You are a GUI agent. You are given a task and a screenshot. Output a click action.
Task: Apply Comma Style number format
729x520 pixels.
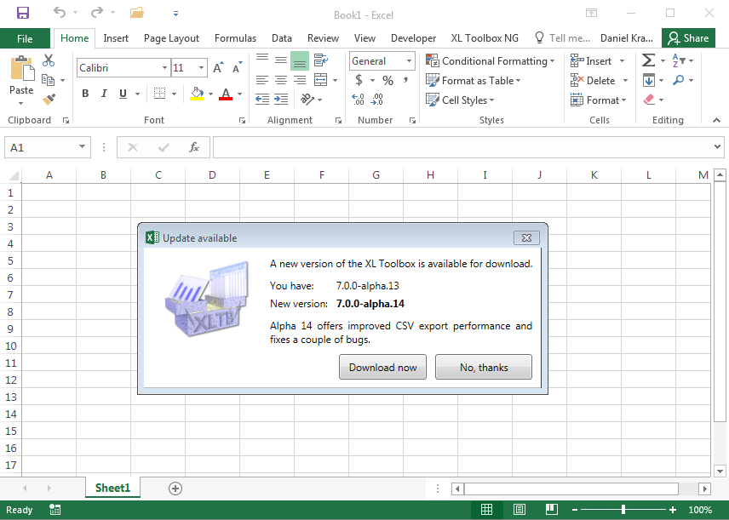[x=406, y=80]
